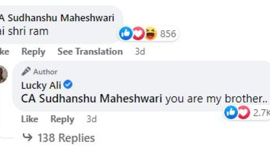
Task: Click the red heart reaction beside 856
Action: tap(138, 34)
